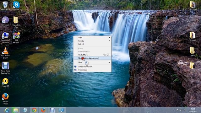Select the folder below the office folder

(x=193, y=67)
